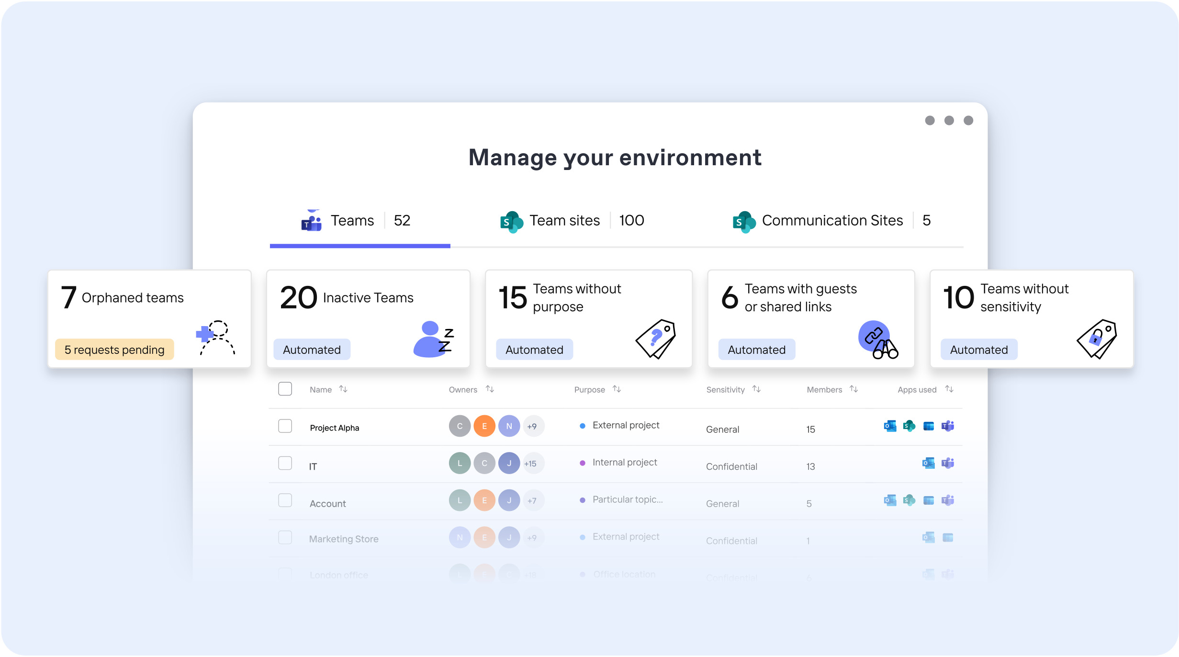Click the Teams app icon in IT row
The height and width of the screenshot is (657, 1179).
point(947,463)
